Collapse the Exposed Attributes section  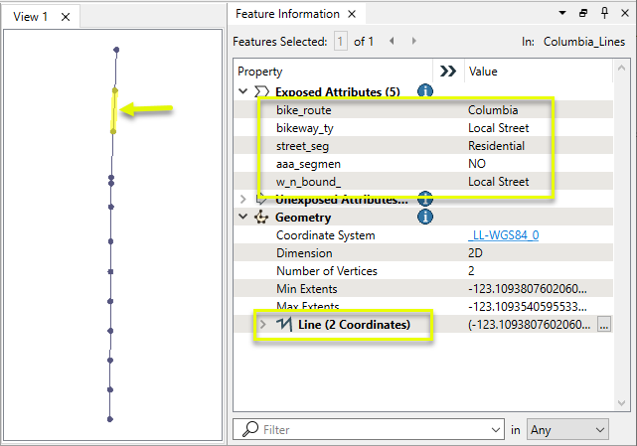pos(244,92)
